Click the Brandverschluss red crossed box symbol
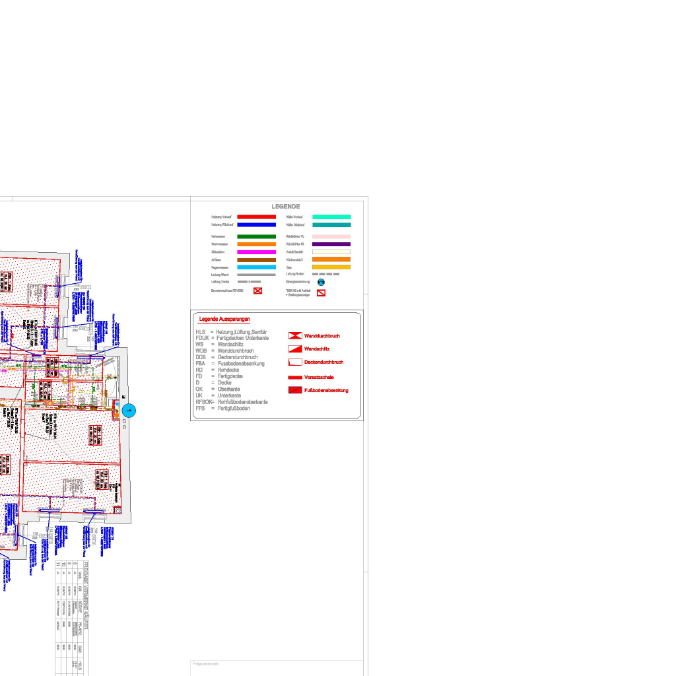Image resolution: width=676 pixels, height=676 pixels. click(x=258, y=290)
